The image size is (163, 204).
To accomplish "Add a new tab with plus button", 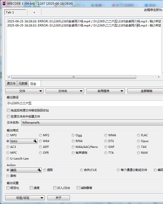I will pos(34,13).
